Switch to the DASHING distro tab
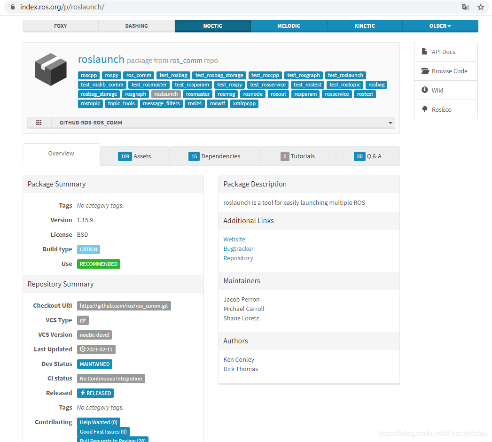492x442 pixels. 136,26
